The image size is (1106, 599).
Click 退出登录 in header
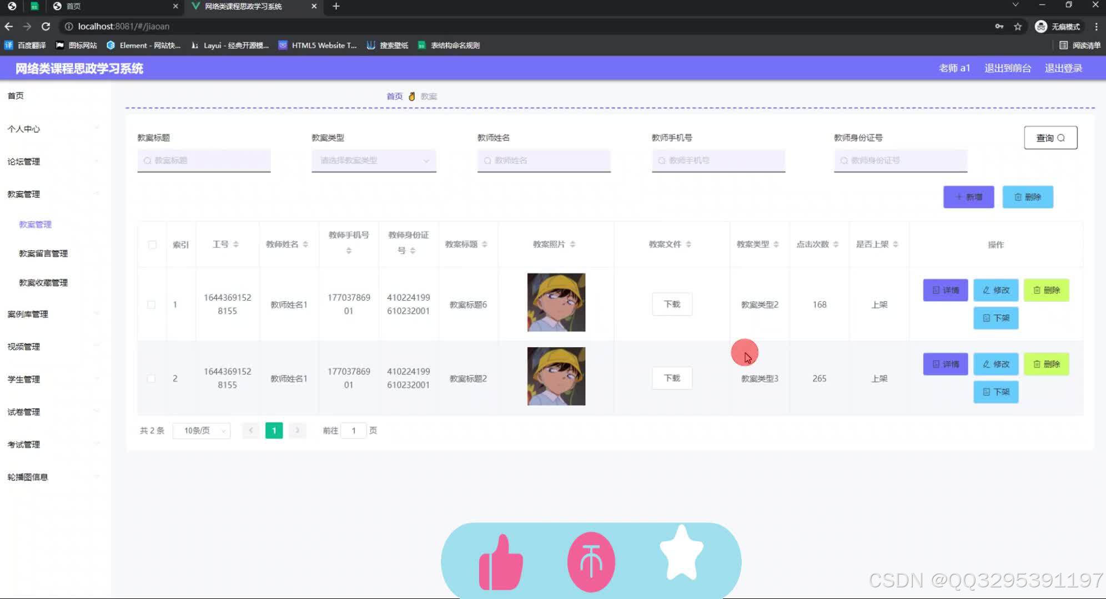(x=1063, y=68)
